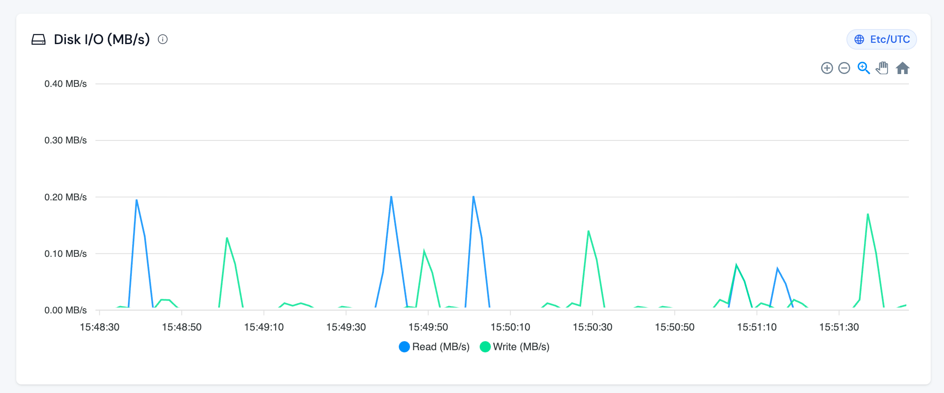Click the 0.40 MB/s y-axis label
Image resolution: width=944 pixels, height=393 pixels.
tap(65, 83)
